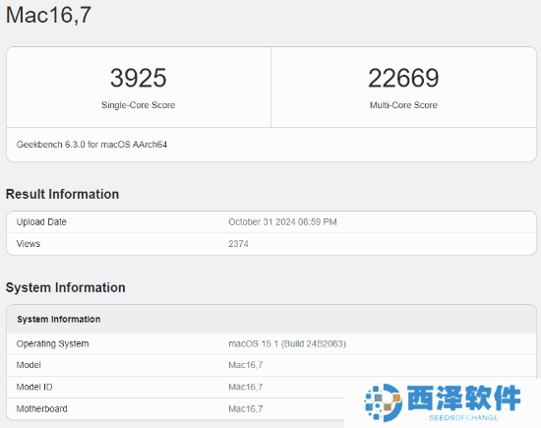
Task: Click the Multi-Core Score label
Action: pos(403,105)
